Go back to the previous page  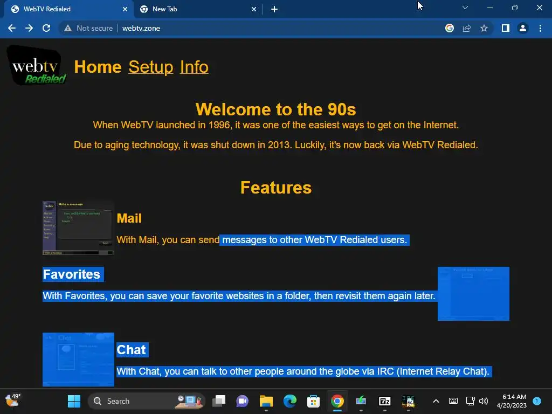click(12, 28)
